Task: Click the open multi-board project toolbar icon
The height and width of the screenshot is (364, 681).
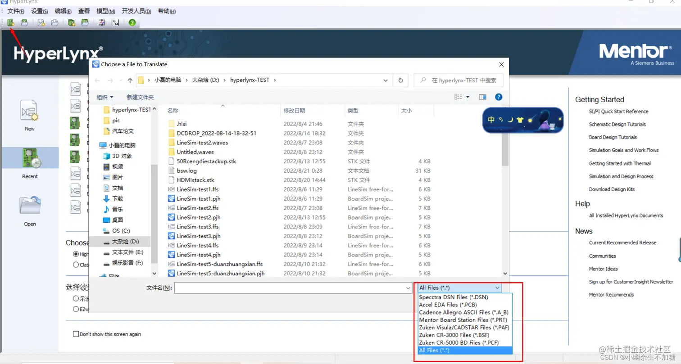Action: (85, 22)
